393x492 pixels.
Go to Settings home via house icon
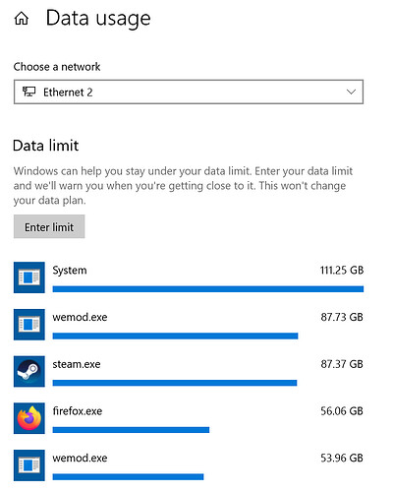tap(22, 19)
